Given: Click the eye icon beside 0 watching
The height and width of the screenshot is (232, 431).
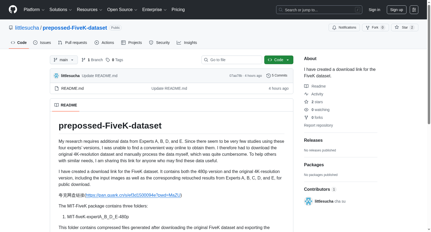Looking at the screenshot, I should (306, 110).
